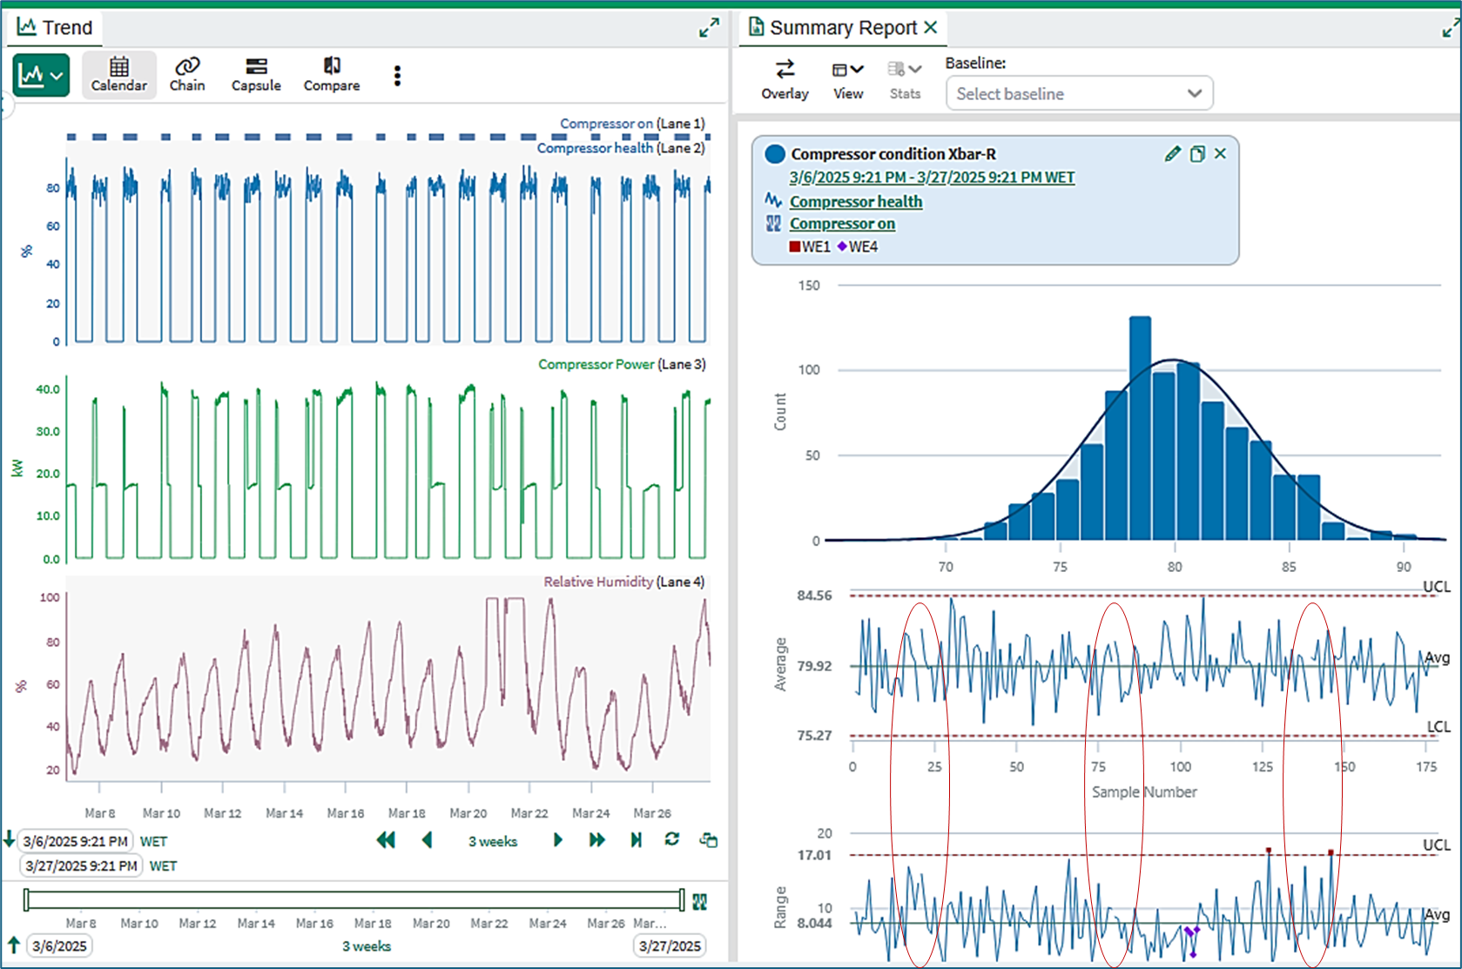Open the three-dot more options menu
The height and width of the screenshot is (969, 1462).
point(397,76)
